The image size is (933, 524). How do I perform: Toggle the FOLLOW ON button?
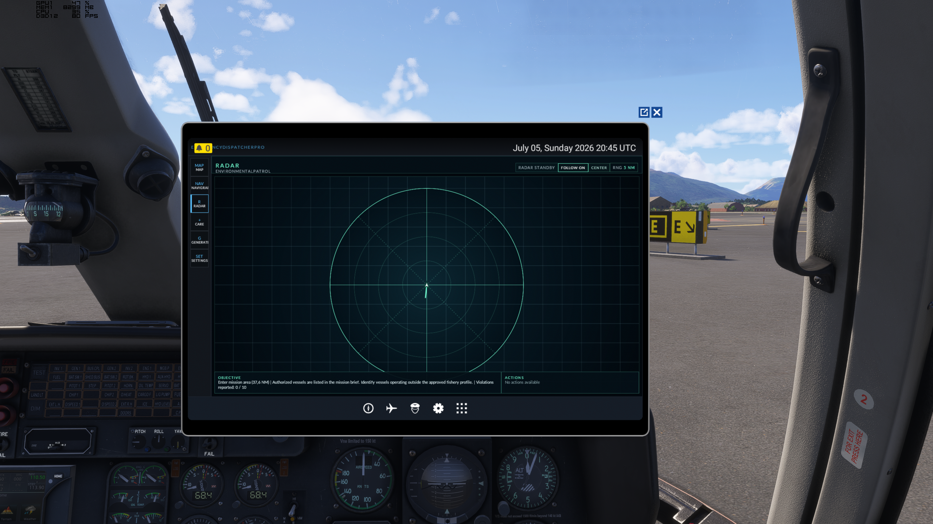[x=573, y=168]
